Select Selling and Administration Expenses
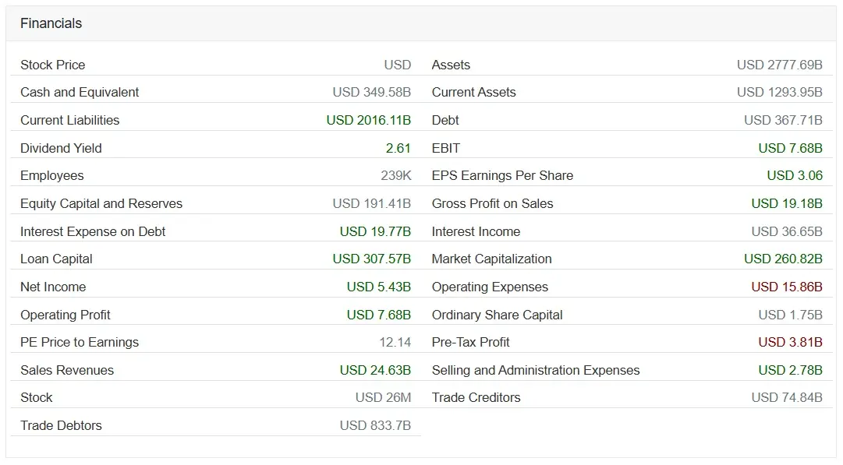This screenshot has width=843, height=465. click(x=536, y=370)
